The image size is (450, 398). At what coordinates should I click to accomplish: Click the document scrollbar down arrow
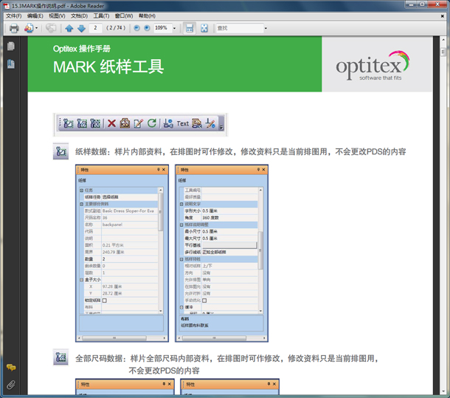tap(443, 392)
